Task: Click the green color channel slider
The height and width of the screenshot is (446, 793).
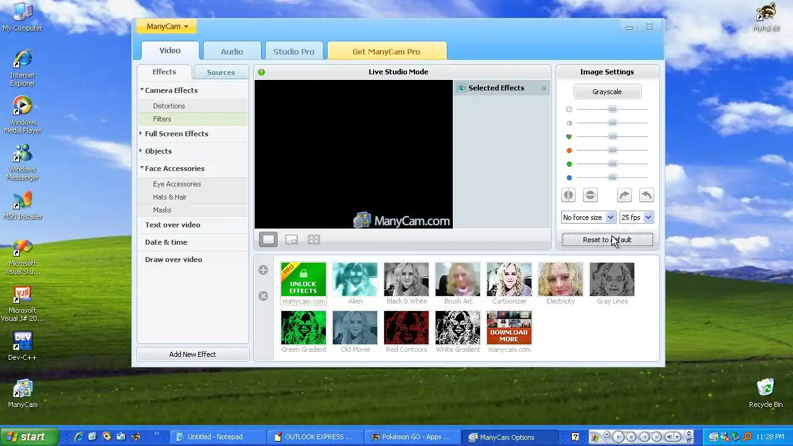Action: tap(613, 164)
